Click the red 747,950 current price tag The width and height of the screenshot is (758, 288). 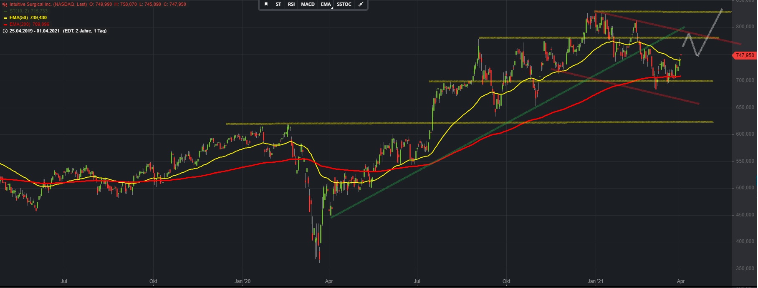[x=744, y=55]
